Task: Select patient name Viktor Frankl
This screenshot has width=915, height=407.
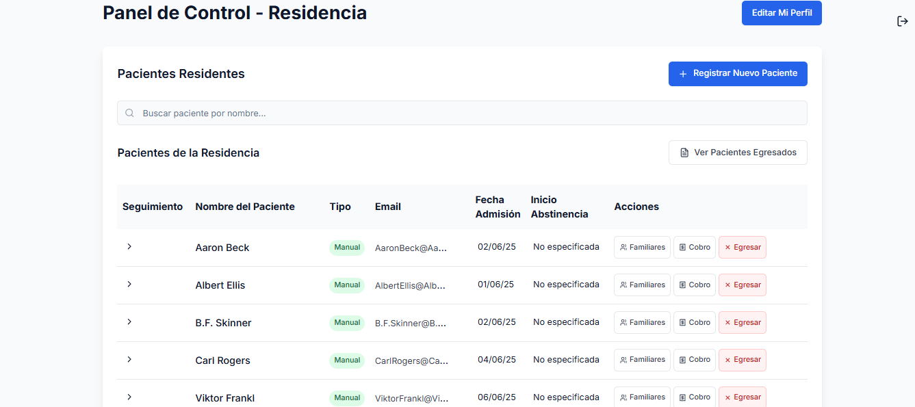Action: [x=225, y=398]
